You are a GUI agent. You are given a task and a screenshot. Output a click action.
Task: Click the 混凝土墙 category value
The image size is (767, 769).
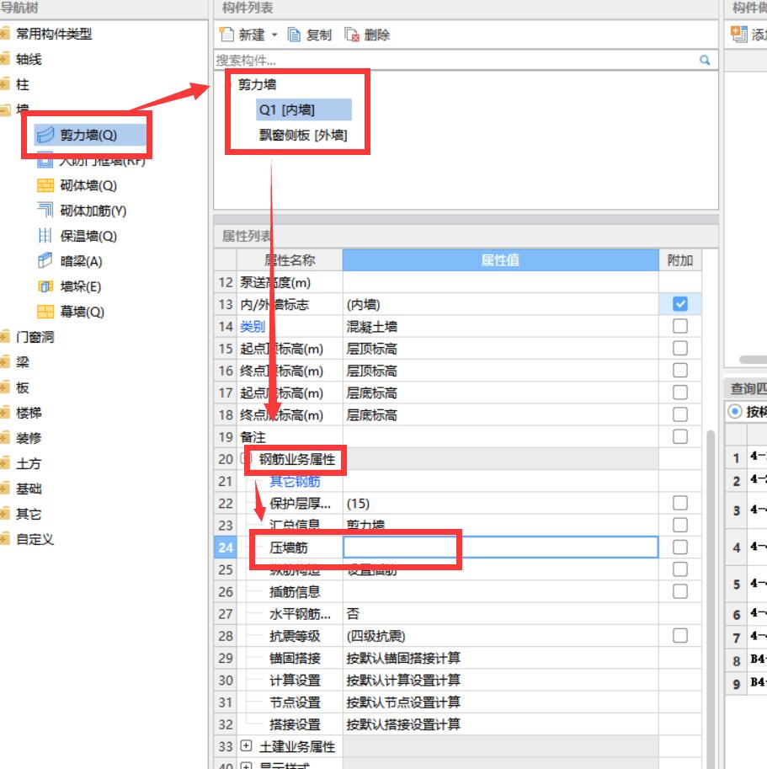point(371,327)
